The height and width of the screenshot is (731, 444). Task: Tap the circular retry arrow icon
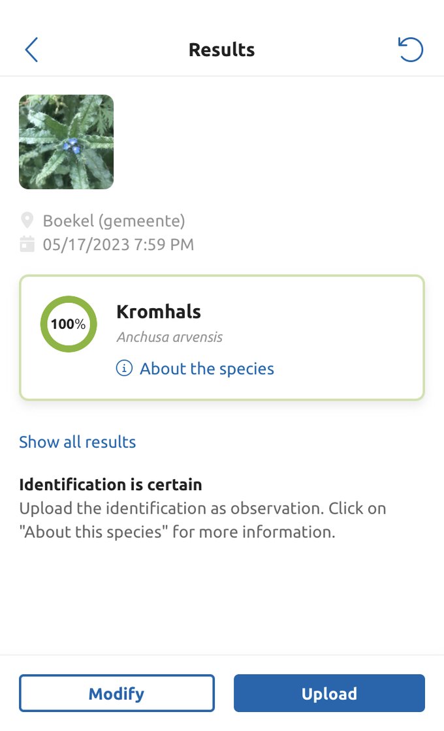click(x=411, y=50)
